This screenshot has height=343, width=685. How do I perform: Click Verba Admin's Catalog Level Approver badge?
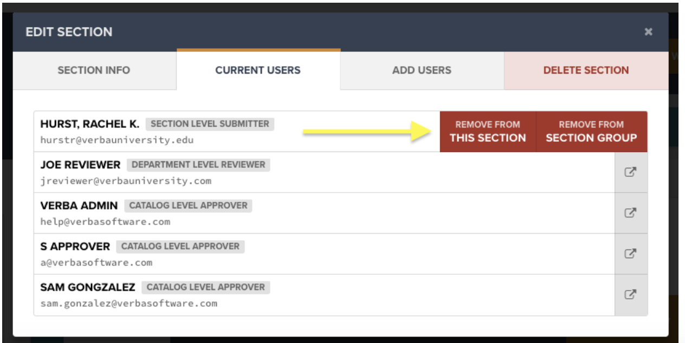click(188, 206)
